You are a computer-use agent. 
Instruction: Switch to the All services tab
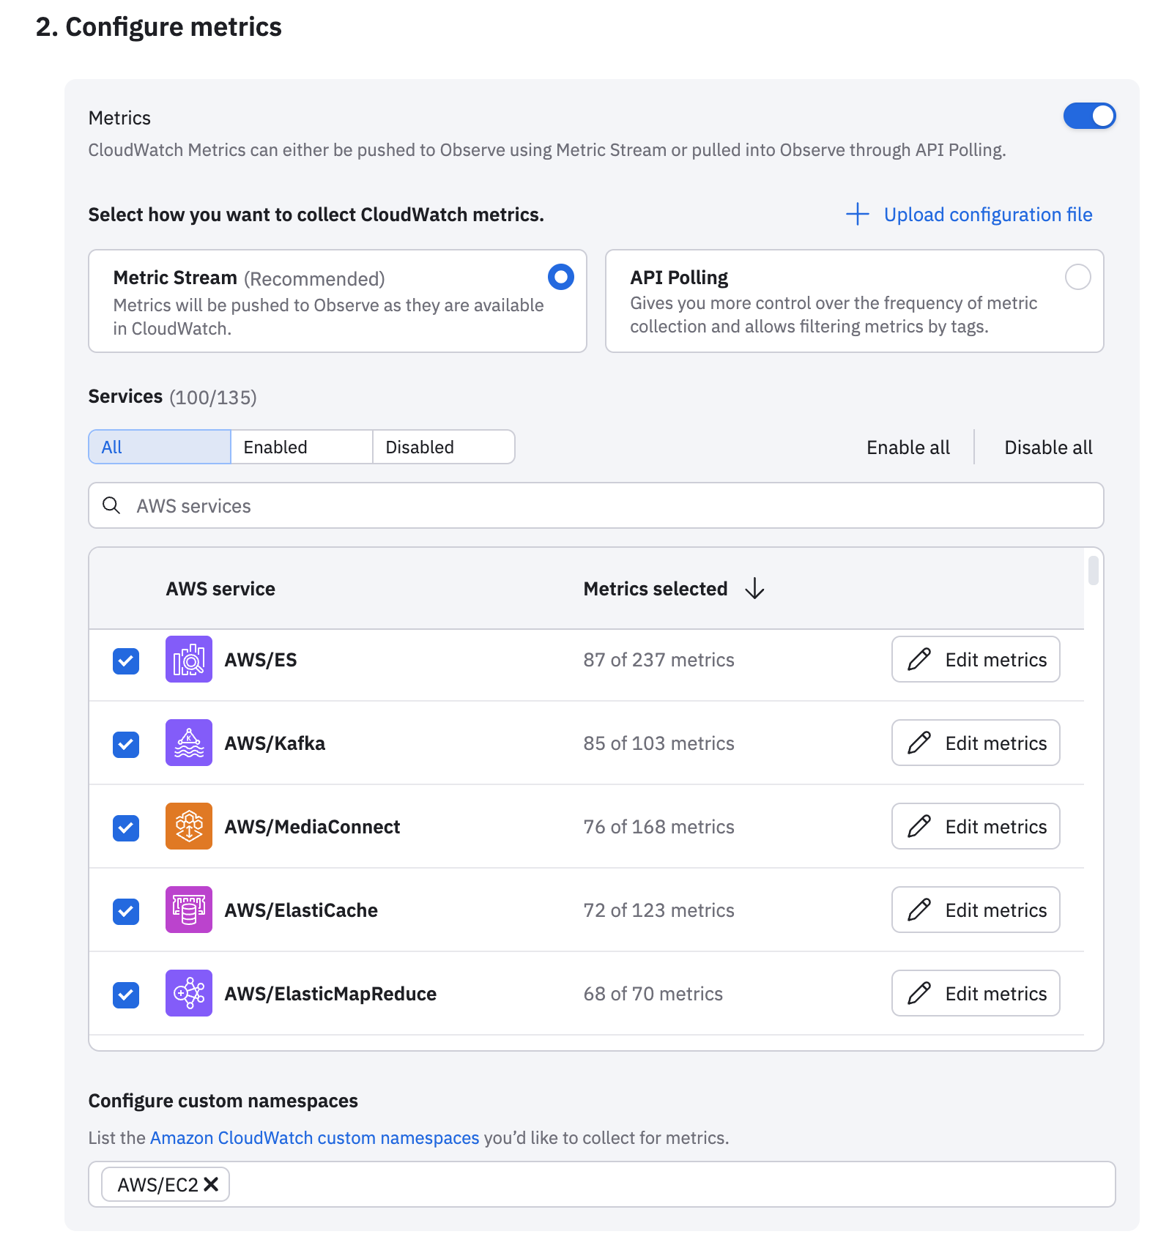pos(160,447)
